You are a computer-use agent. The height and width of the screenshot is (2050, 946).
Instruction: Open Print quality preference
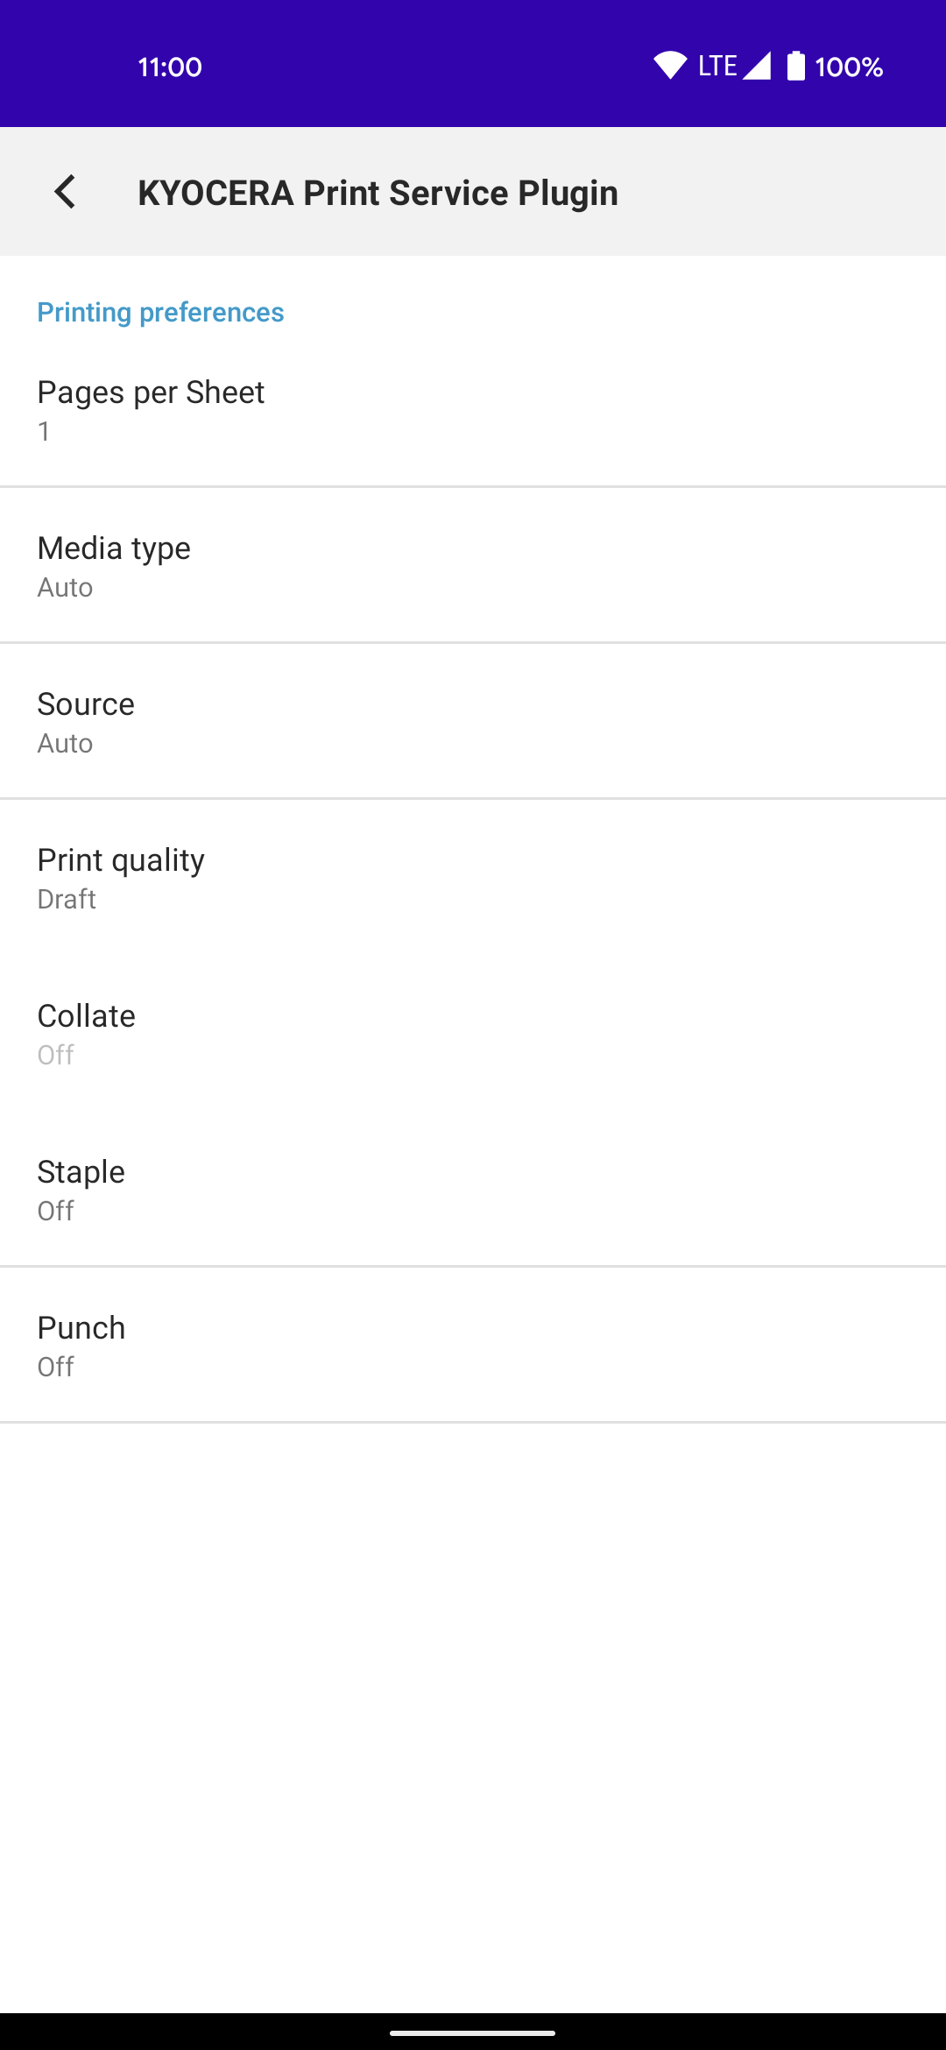tap(473, 877)
